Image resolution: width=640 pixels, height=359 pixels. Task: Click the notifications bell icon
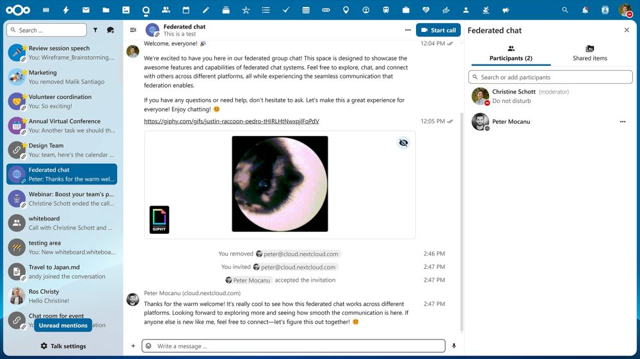tap(585, 10)
